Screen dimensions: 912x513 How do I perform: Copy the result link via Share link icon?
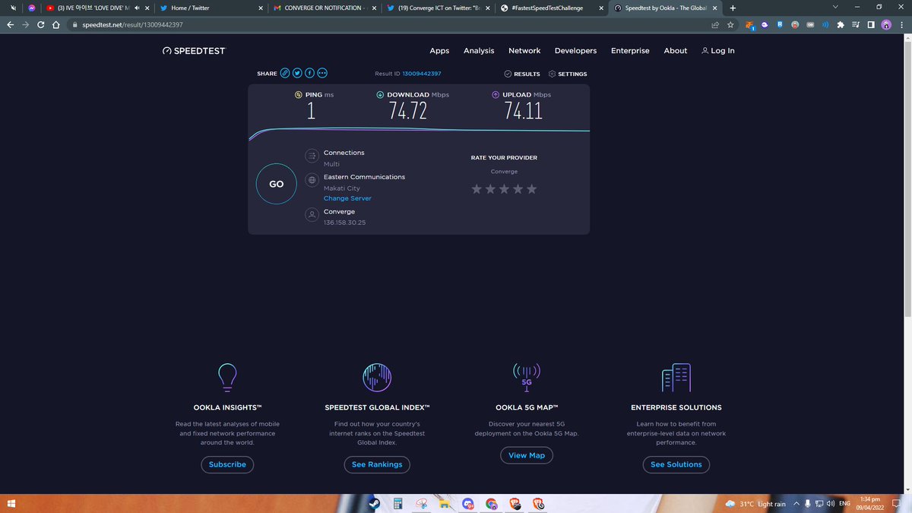click(285, 74)
